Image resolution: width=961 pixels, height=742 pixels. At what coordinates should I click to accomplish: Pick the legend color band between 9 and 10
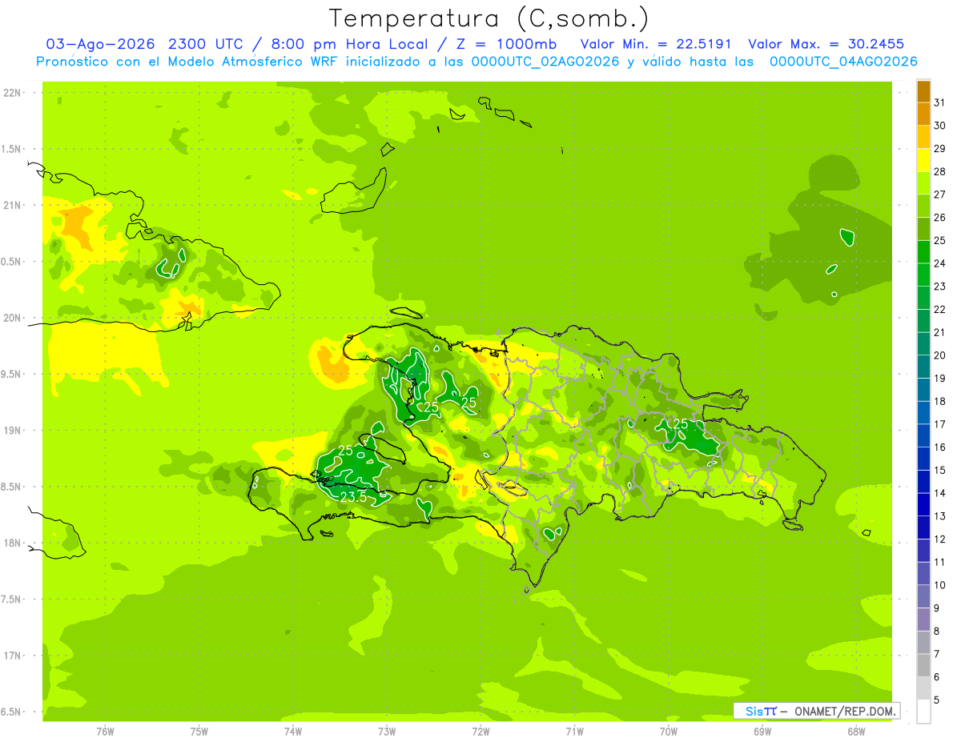coord(923,596)
